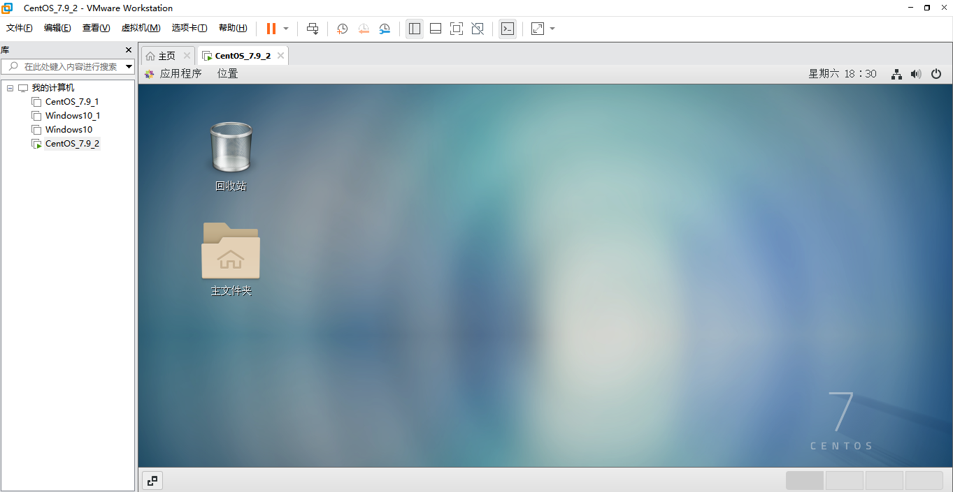Take a snapshot of this virtual machine
Viewport: 953px width, 492px height.
[x=342, y=29]
